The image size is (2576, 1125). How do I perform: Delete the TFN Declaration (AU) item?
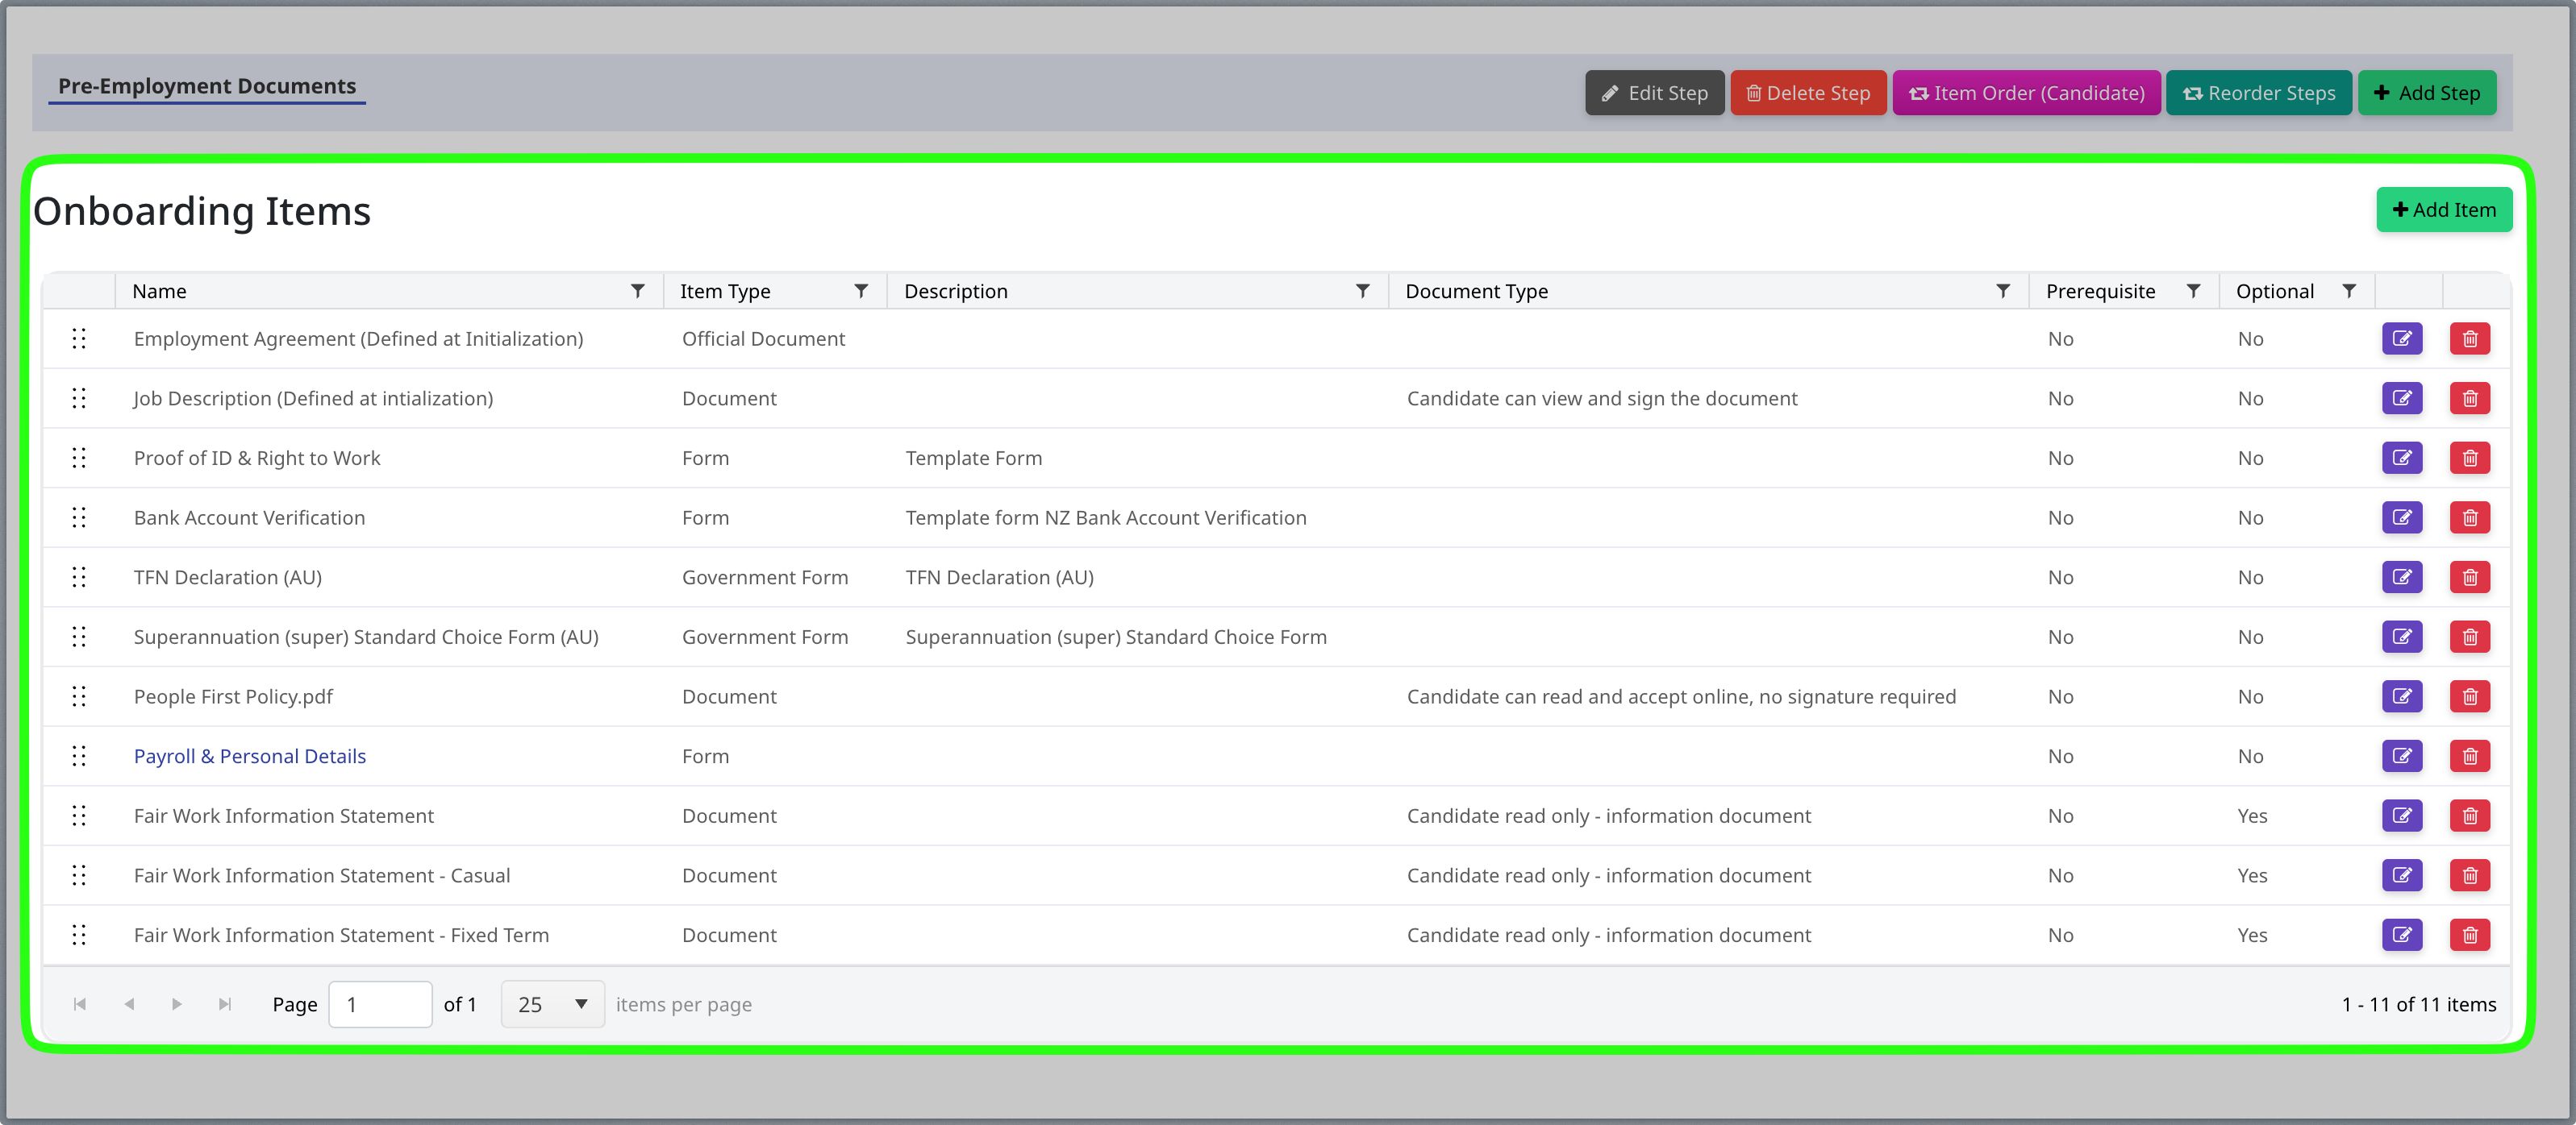(2470, 578)
